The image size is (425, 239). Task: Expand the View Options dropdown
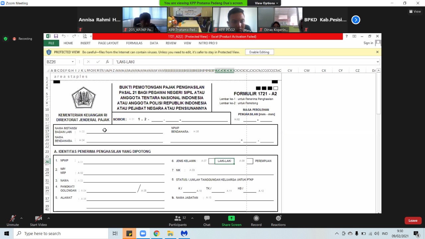267,3
